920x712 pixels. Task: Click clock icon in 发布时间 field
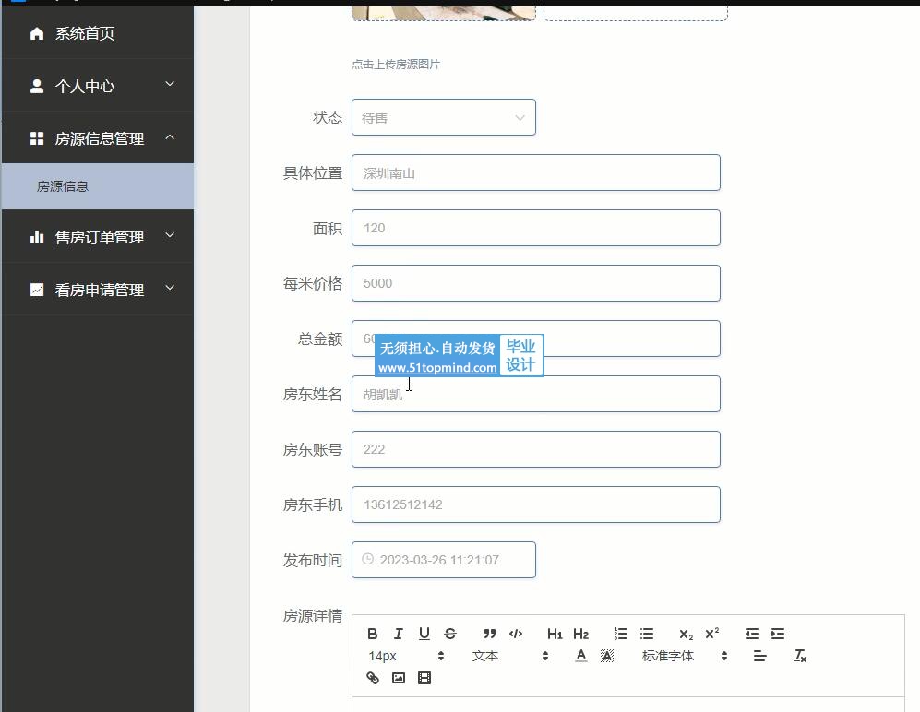[368, 559]
